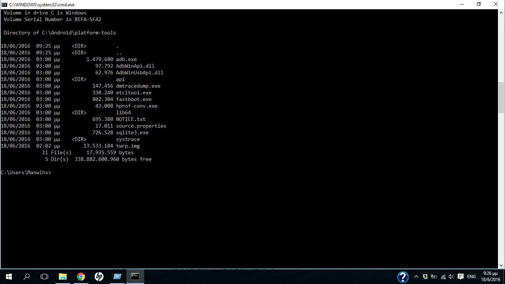Viewport: 505px width, 284px height.
Task: Open the Dropbox tray icon
Action: click(x=425, y=277)
